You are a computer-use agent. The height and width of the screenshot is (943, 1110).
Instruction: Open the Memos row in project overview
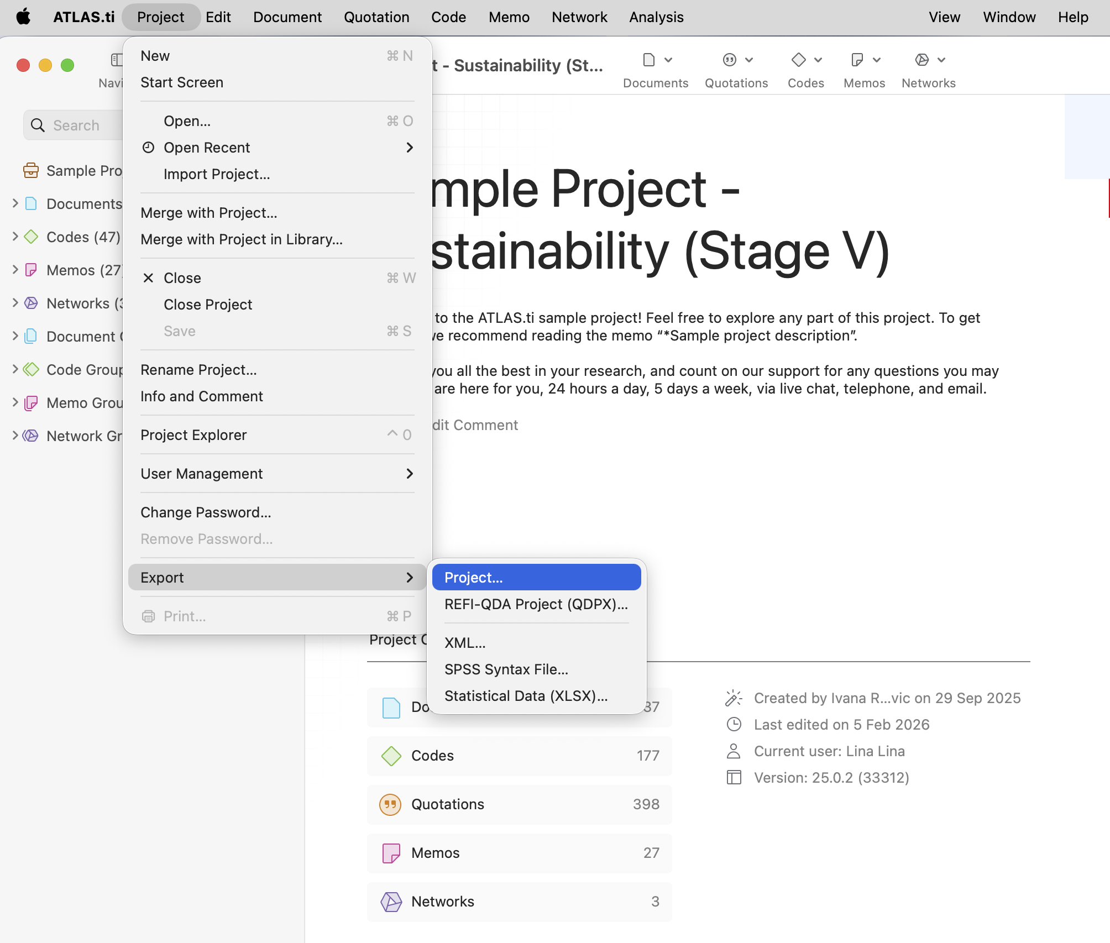point(519,853)
